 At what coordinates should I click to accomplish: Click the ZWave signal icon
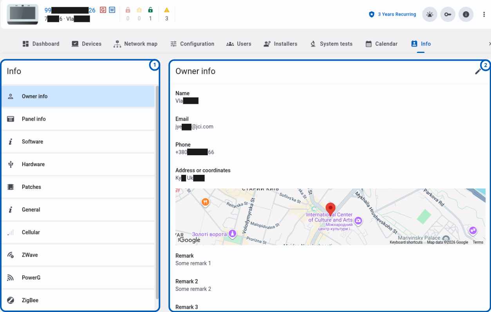click(11, 256)
